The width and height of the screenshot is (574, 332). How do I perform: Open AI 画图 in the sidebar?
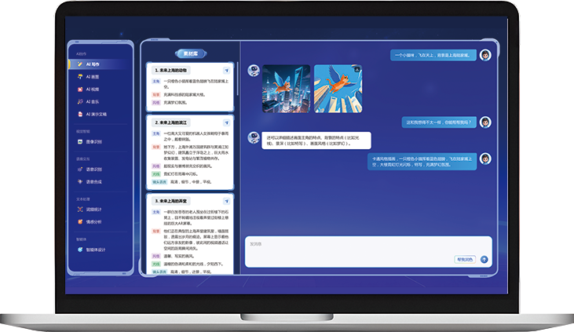click(89, 77)
